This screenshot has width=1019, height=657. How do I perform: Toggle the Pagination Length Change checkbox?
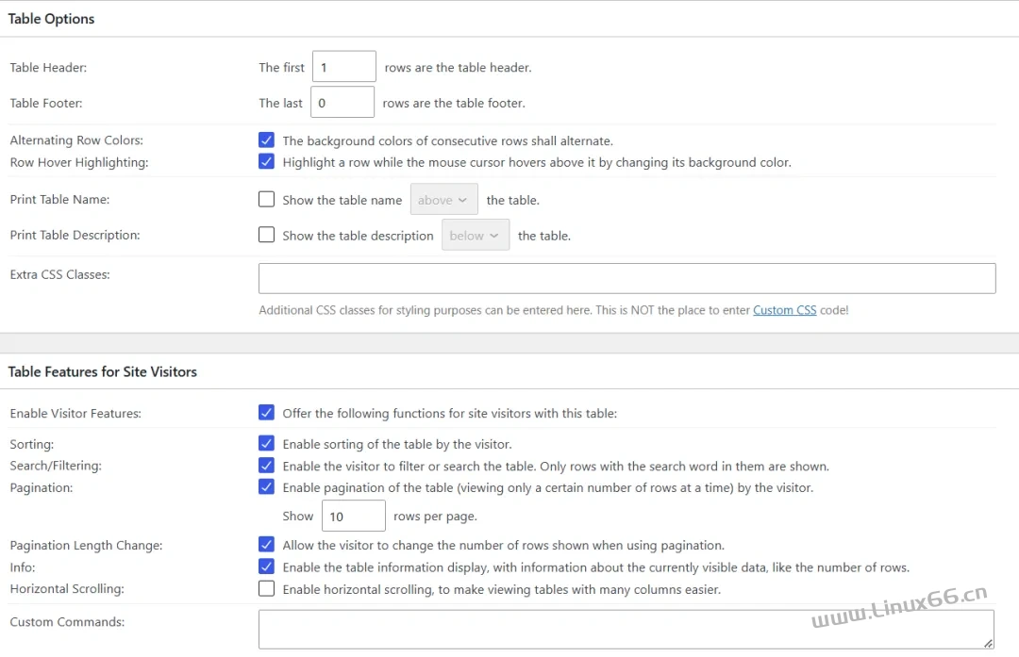click(x=266, y=545)
